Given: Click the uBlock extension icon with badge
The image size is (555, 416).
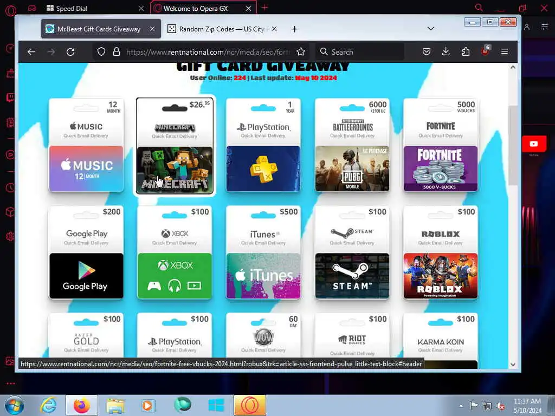Looking at the screenshot, I should click(486, 50).
